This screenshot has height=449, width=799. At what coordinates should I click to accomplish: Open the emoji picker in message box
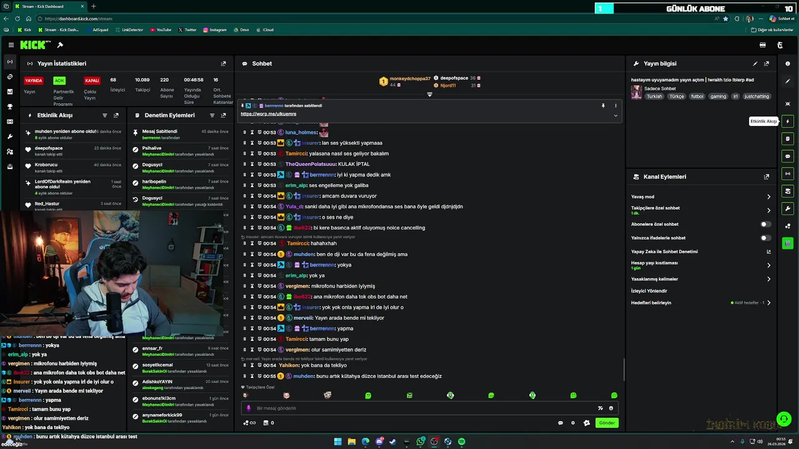click(x=611, y=408)
